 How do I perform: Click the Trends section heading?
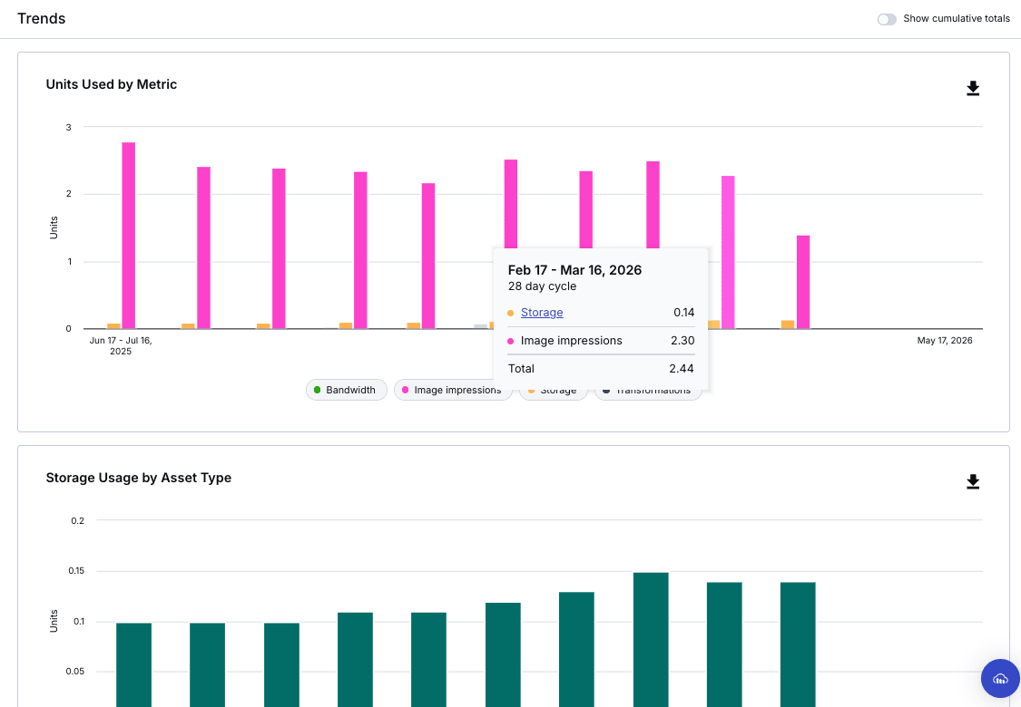[x=42, y=19]
